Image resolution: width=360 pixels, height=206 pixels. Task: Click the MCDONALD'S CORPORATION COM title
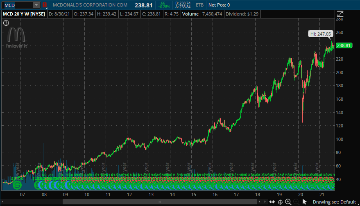pyautogui.click(x=90, y=5)
